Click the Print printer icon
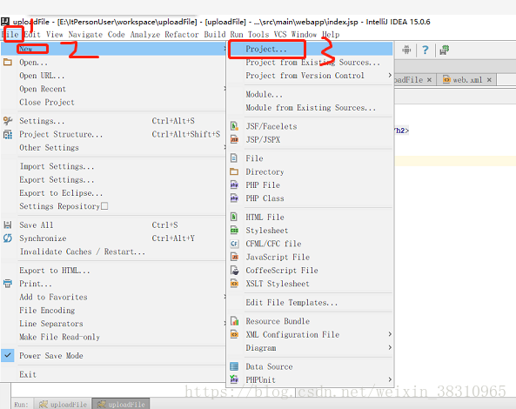This screenshot has height=409, width=516. [8, 284]
